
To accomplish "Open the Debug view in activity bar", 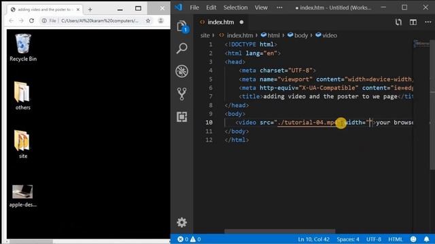I will point(181,71).
